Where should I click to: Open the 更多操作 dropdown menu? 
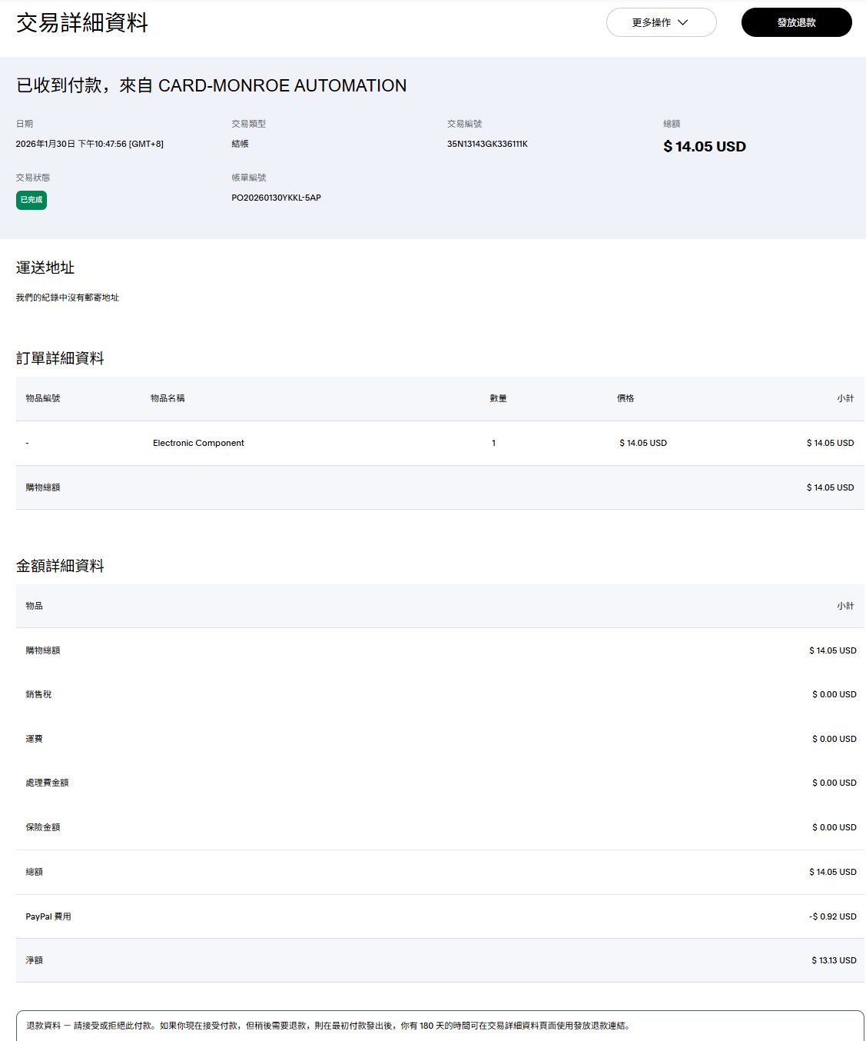[x=660, y=22]
